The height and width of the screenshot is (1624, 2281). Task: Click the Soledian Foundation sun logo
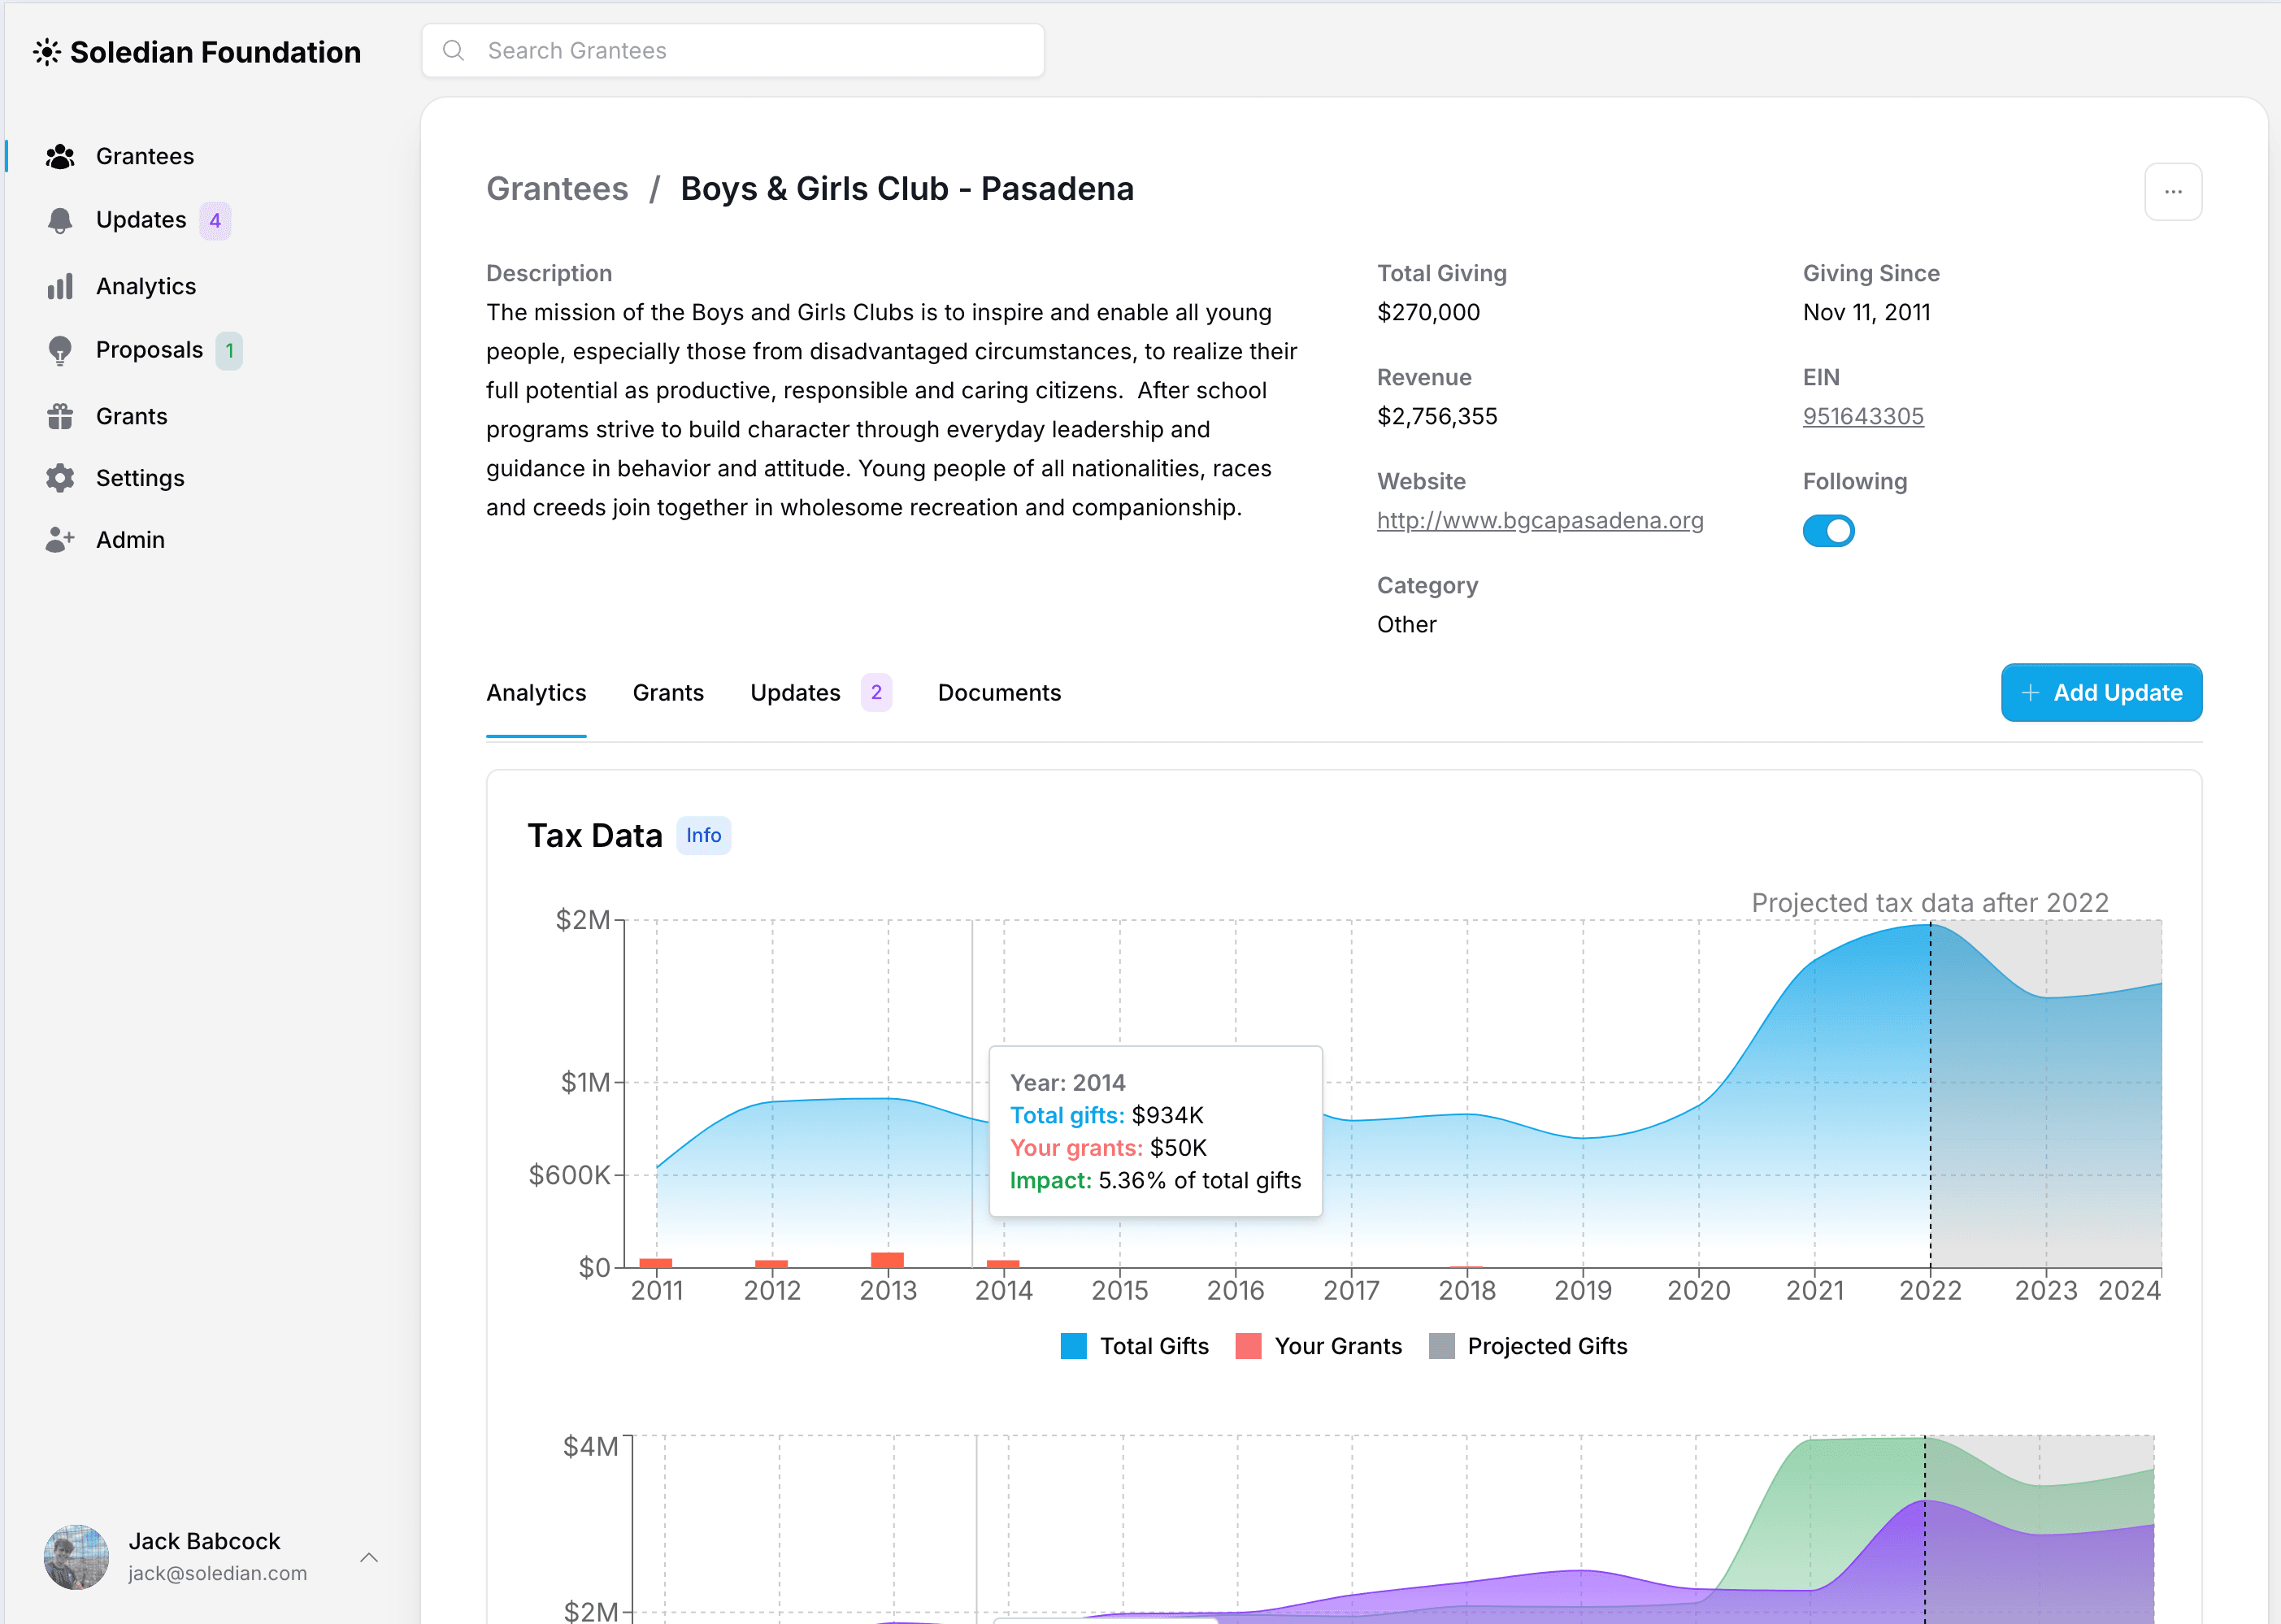point(47,52)
